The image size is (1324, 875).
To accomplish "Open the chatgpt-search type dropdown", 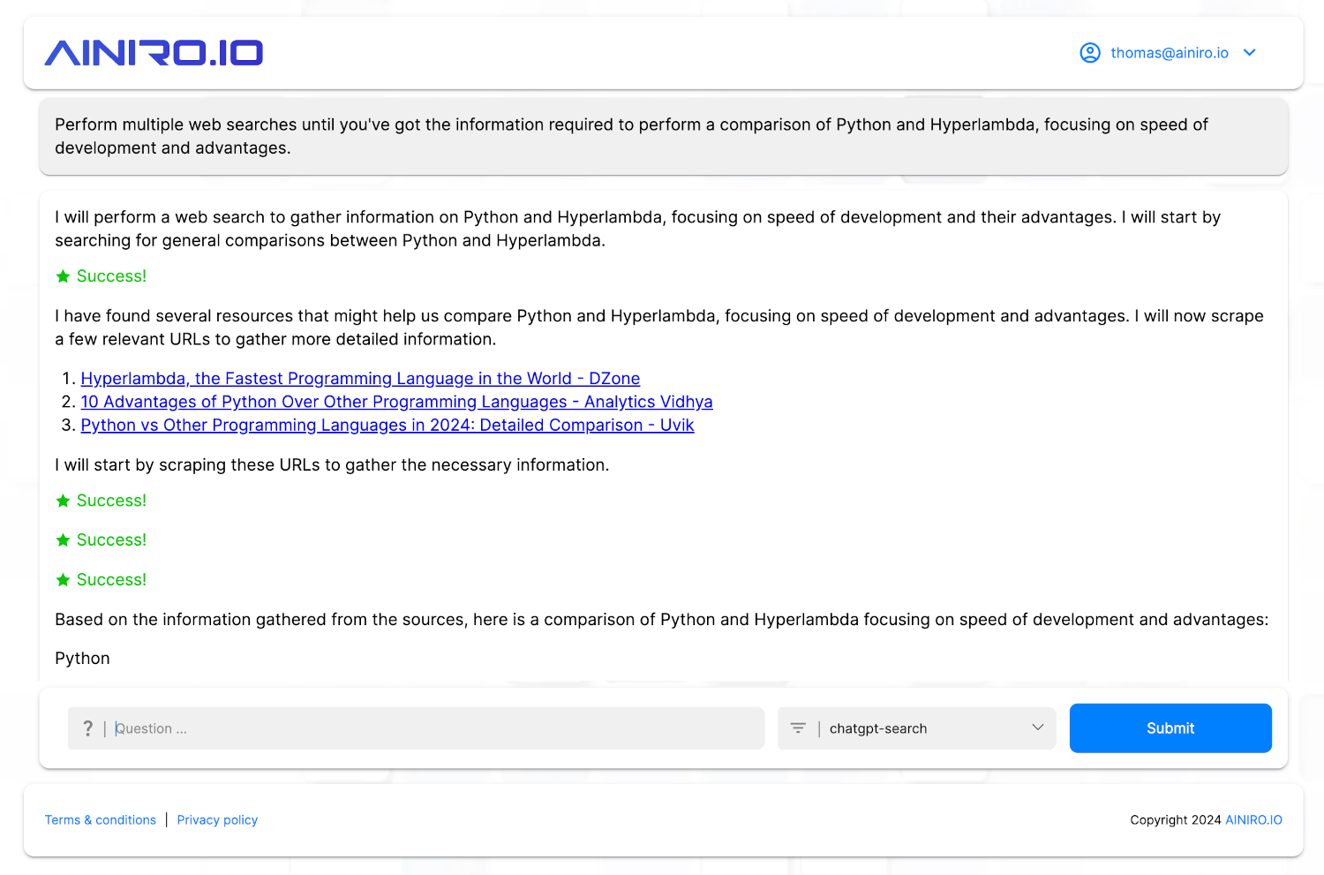I will click(916, 728).
